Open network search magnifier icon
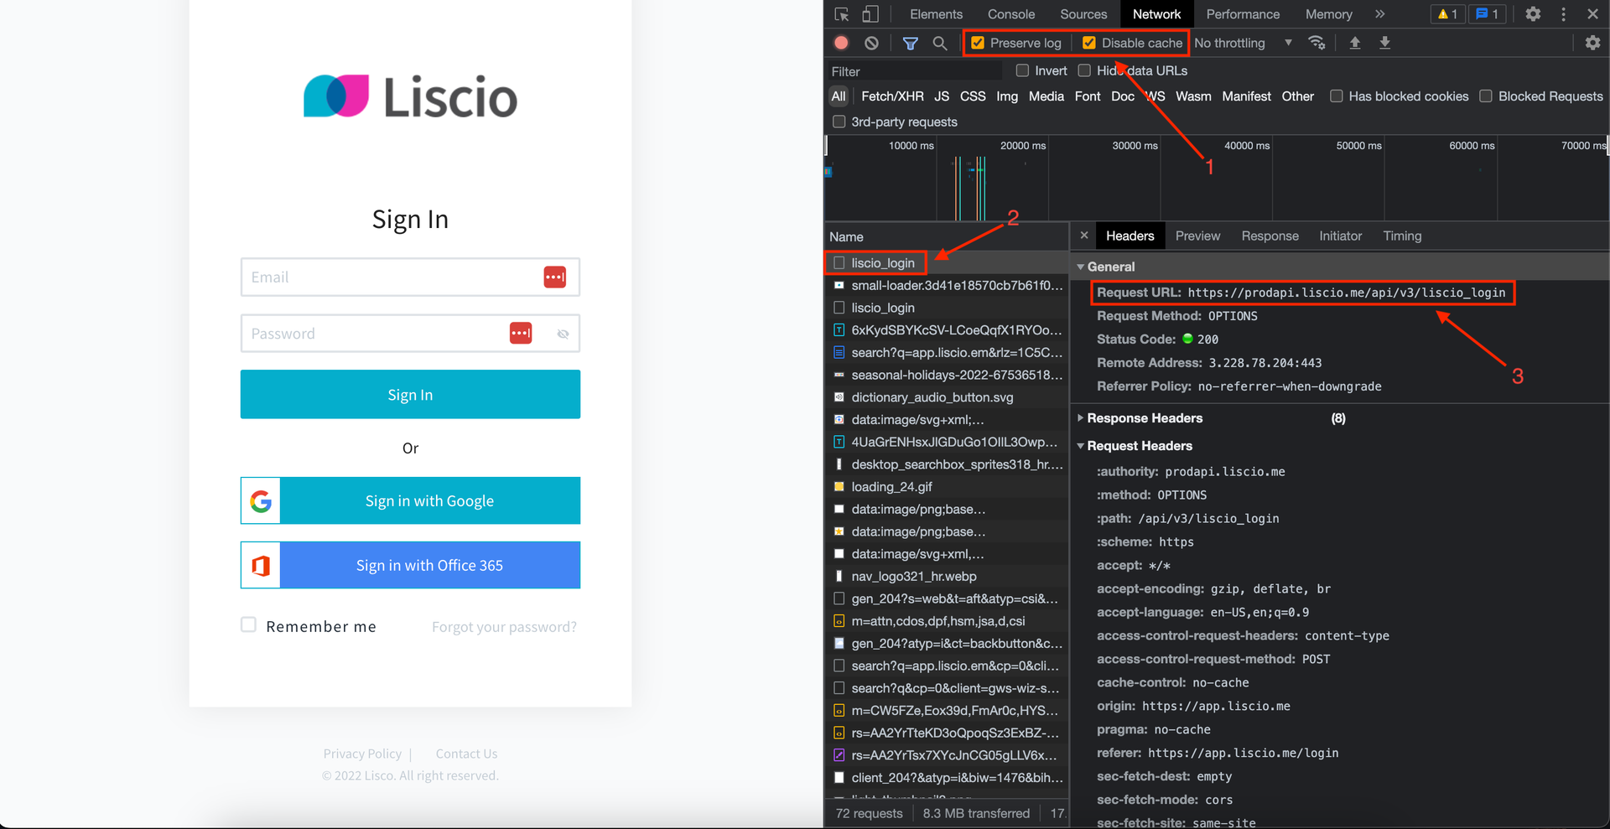Screen dimensions: 1610x829 pyautogui.click(x=940, y=43)
